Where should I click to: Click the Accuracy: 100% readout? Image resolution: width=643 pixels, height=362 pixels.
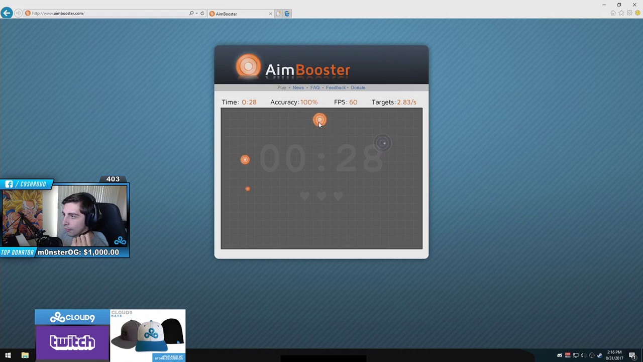tap(294, 102)
